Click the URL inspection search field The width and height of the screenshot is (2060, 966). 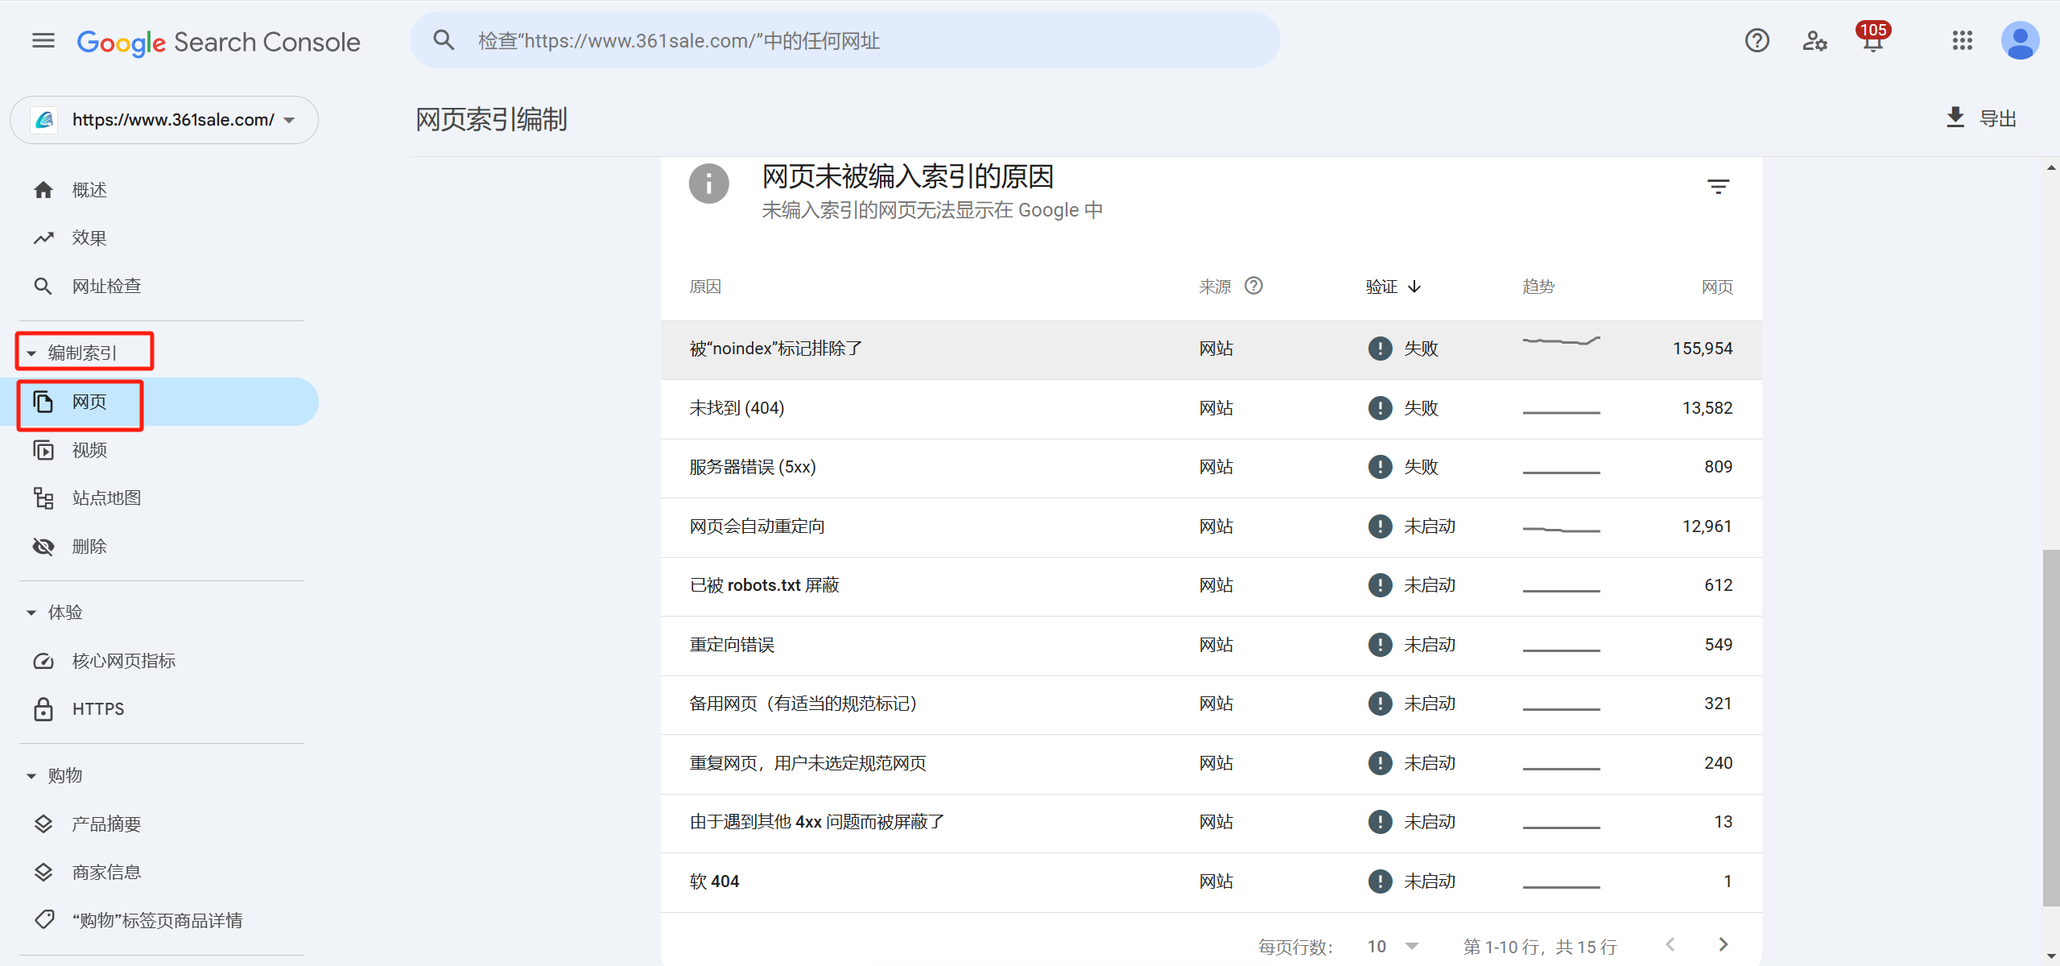pos(845,40)
